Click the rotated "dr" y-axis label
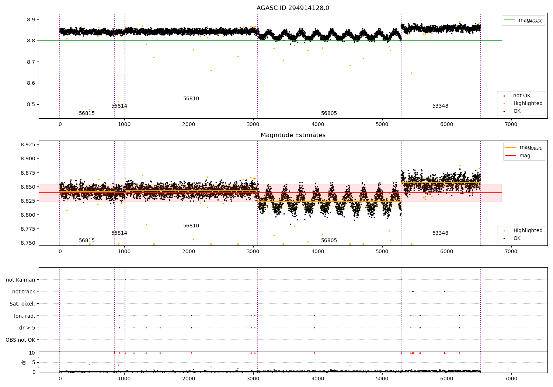 click(x=24, y=362)
